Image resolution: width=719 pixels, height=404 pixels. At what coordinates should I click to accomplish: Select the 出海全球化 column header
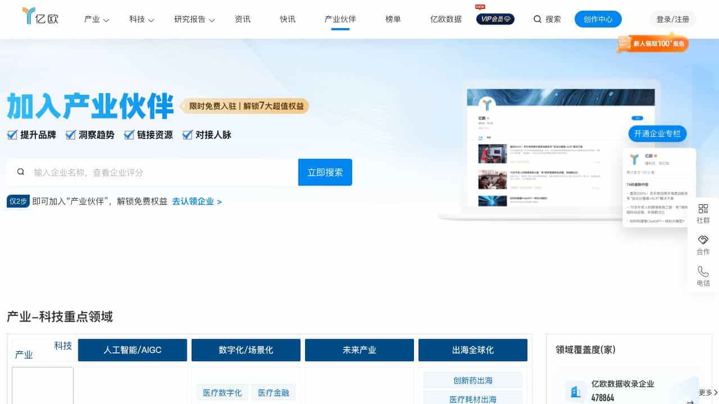[473, 350]
